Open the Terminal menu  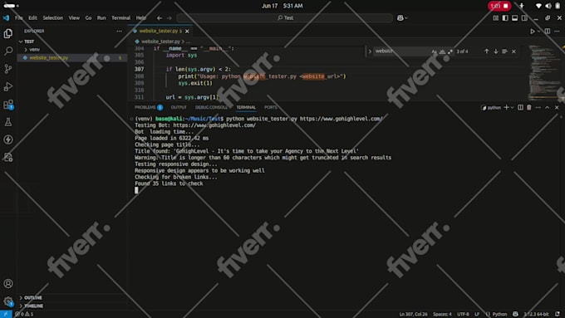120,17
